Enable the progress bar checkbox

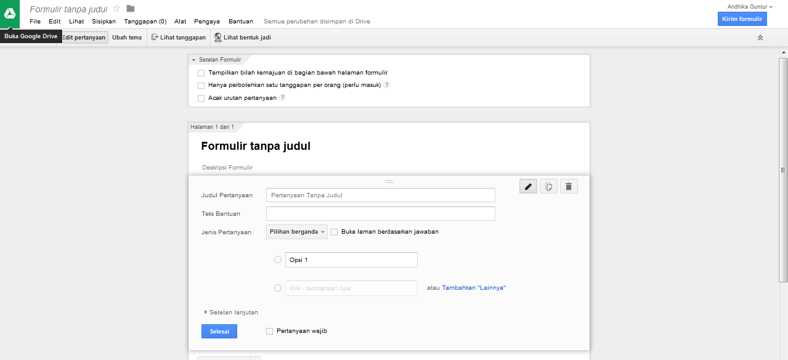(x=201, y=73)
